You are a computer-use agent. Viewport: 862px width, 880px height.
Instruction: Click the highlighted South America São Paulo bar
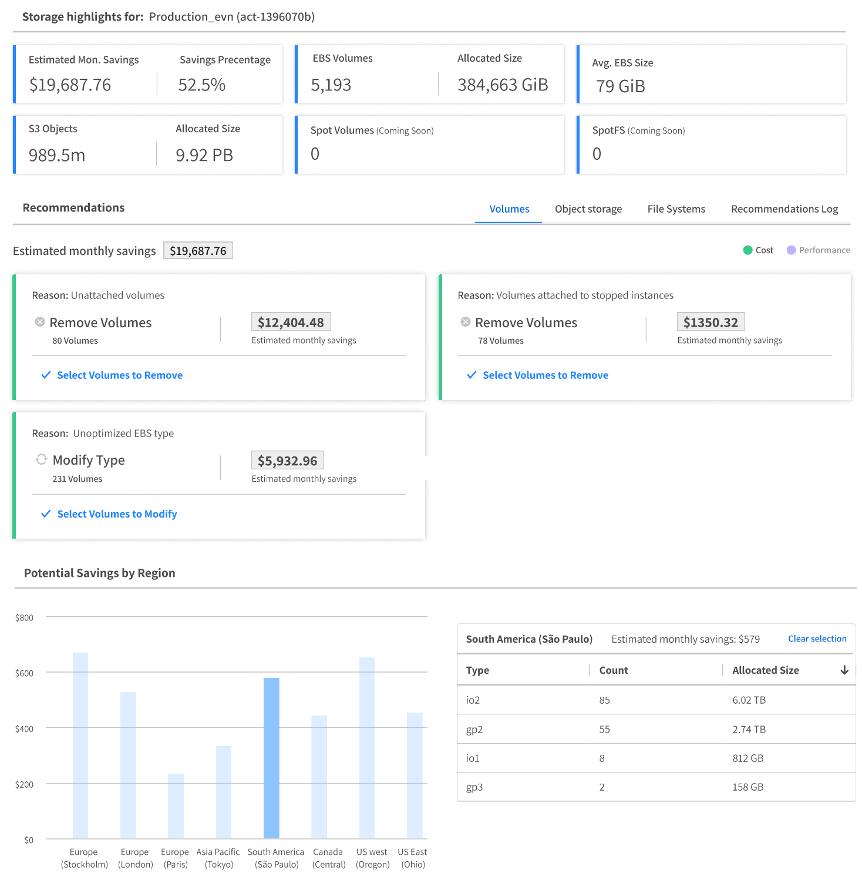tap(271, 758)
